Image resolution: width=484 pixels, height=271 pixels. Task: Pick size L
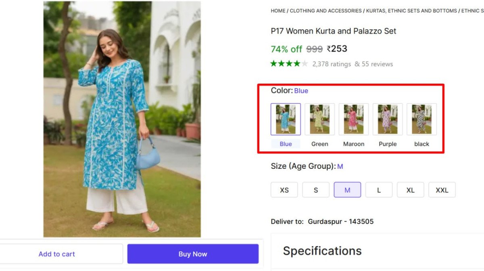coord(379,189)
